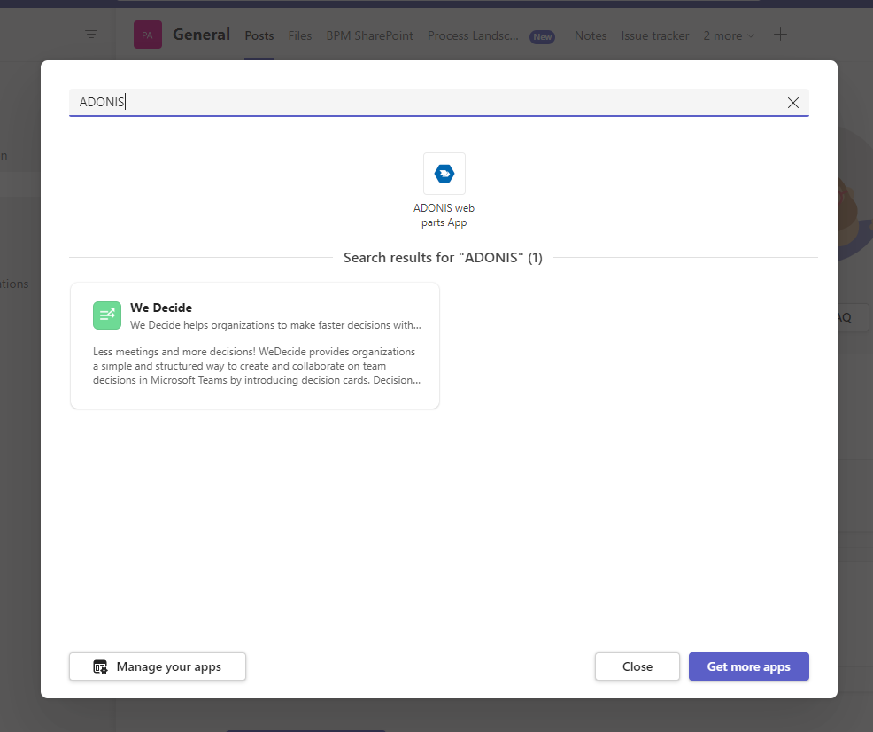Screen dimensions: 873x732
Task: Expand the 2 more tabs dropdown
Action: (x=729, y=35)
